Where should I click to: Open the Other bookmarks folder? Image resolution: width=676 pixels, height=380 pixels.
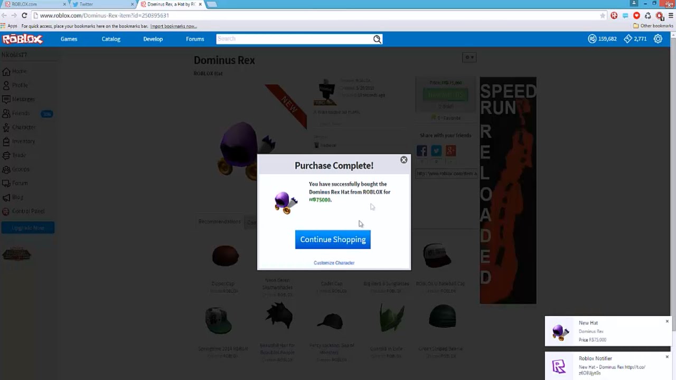pos(653,26)
